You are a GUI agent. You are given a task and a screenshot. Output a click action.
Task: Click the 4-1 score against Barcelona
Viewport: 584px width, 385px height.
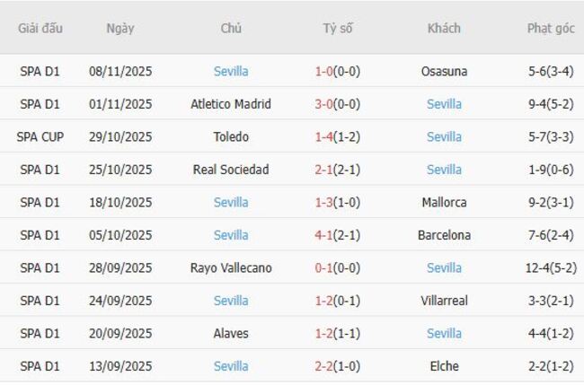[x=324, y=235]
